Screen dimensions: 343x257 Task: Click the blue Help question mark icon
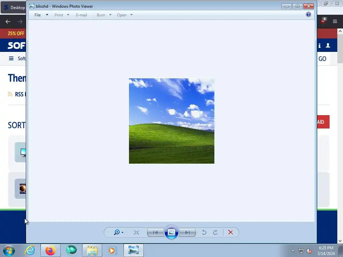tap(308, 14)
